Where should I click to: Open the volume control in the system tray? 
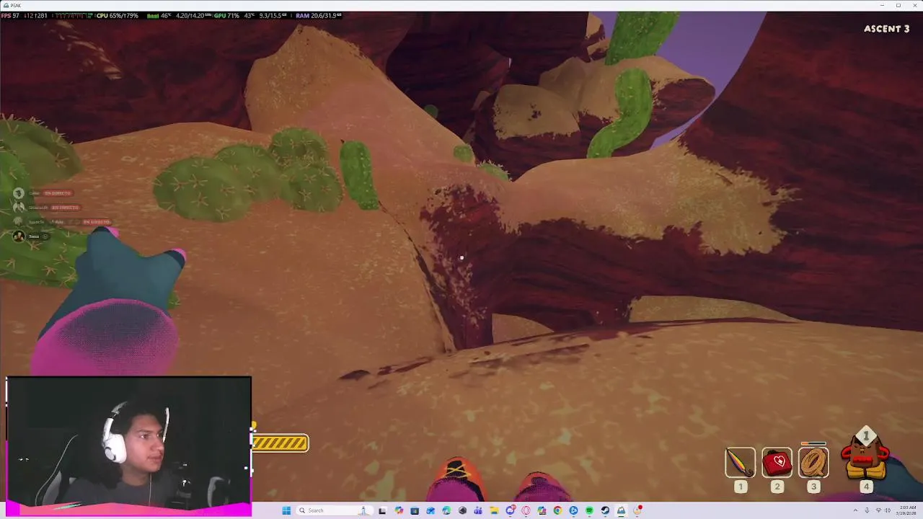888,510
